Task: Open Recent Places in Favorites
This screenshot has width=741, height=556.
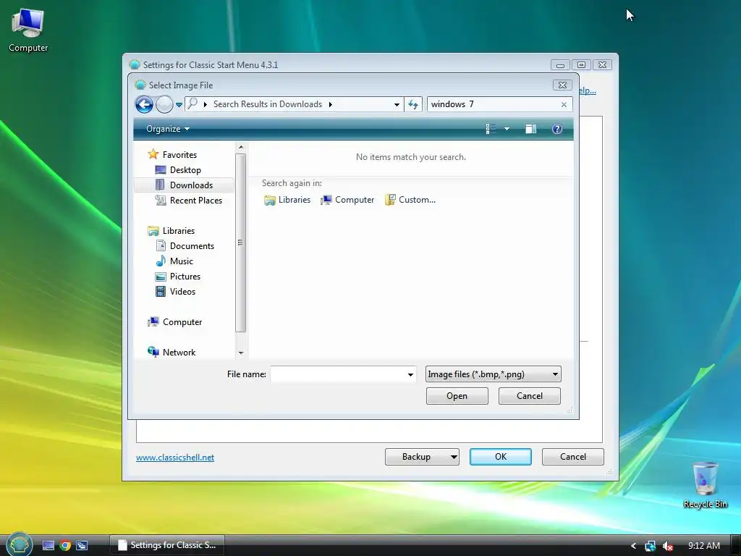Action: coord(195,201)
